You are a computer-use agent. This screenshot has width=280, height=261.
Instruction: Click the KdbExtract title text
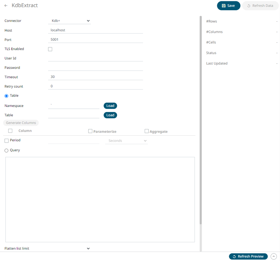[25, 5]
